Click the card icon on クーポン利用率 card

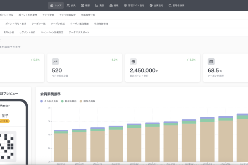211,61
